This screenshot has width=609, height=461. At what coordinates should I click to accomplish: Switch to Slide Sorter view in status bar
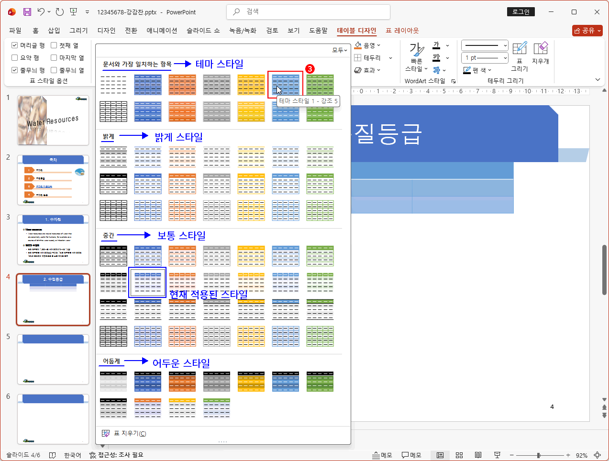click(x=459, y=455)
